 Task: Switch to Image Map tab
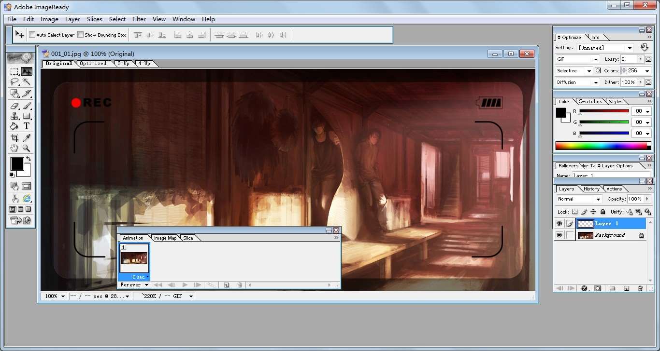click(x=165, y=238)
